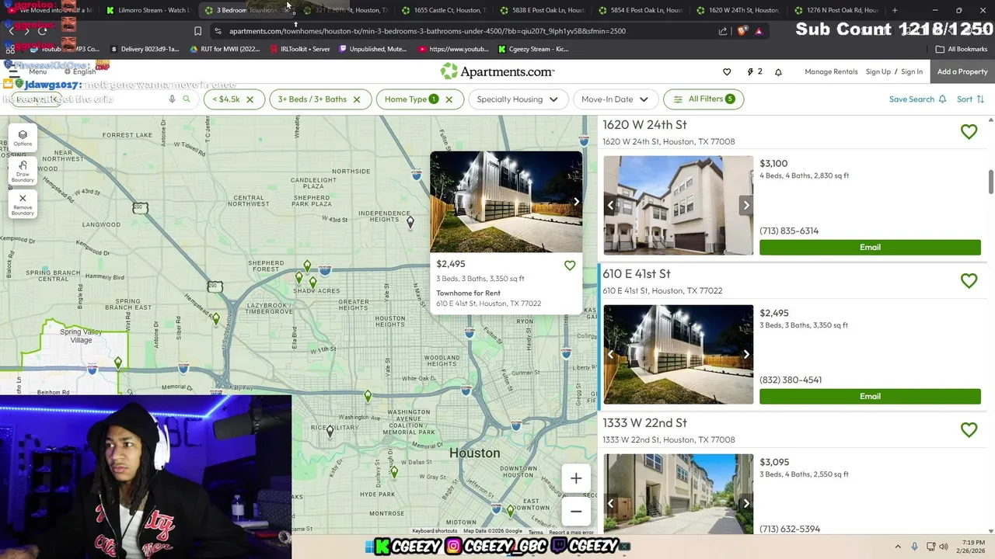The width and height of the screenshot is (995, 559).
Task: Email the 1620 W 24th St listing
Action: [870, 247]
